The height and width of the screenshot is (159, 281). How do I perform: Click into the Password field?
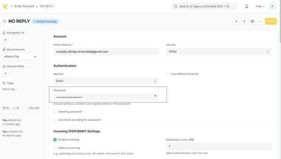click(106, 97)
